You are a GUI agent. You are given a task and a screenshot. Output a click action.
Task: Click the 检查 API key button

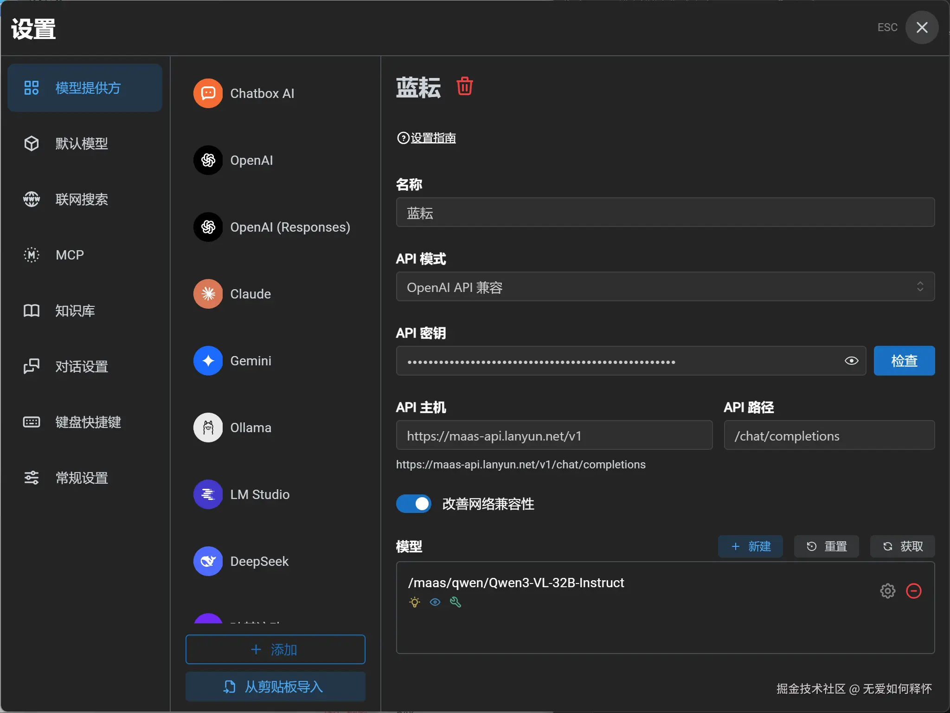click(904, 361)
